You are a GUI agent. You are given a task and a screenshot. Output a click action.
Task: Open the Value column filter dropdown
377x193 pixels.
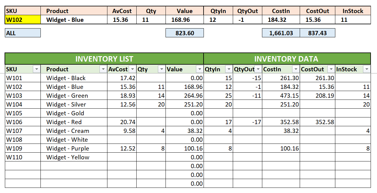tap(200, 69)
